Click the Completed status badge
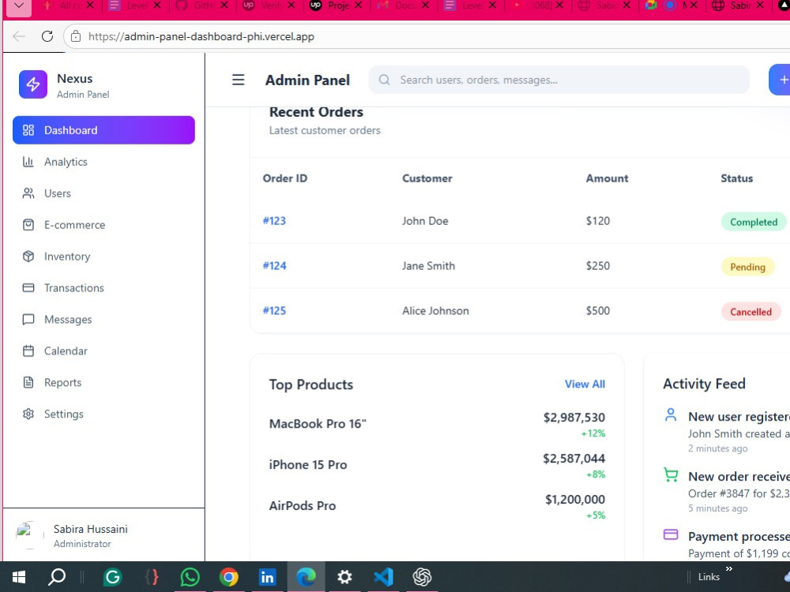This screenshot has height=592, width=790. click(753, 222)
